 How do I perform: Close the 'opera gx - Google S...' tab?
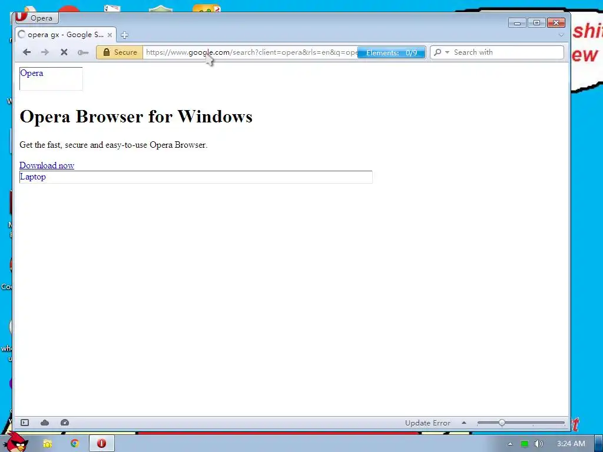(110, 35)
